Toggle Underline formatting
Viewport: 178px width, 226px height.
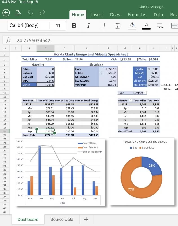pos(103,26)
